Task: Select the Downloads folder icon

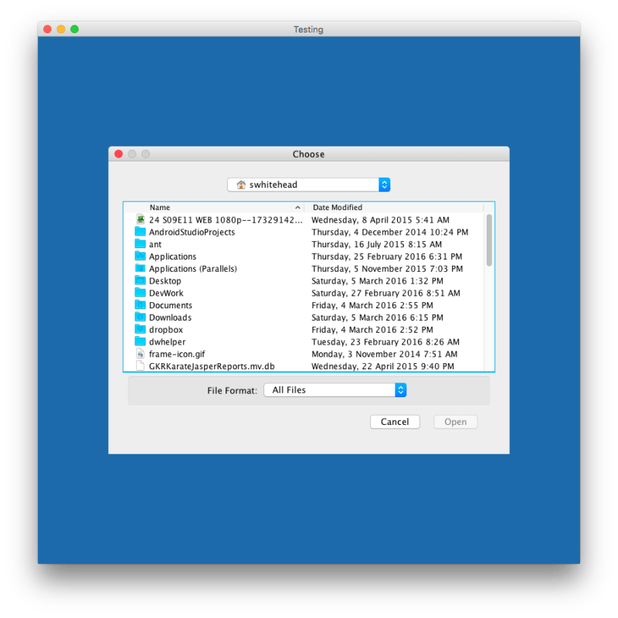Action: pyautogui.click(x=141, y=317)
